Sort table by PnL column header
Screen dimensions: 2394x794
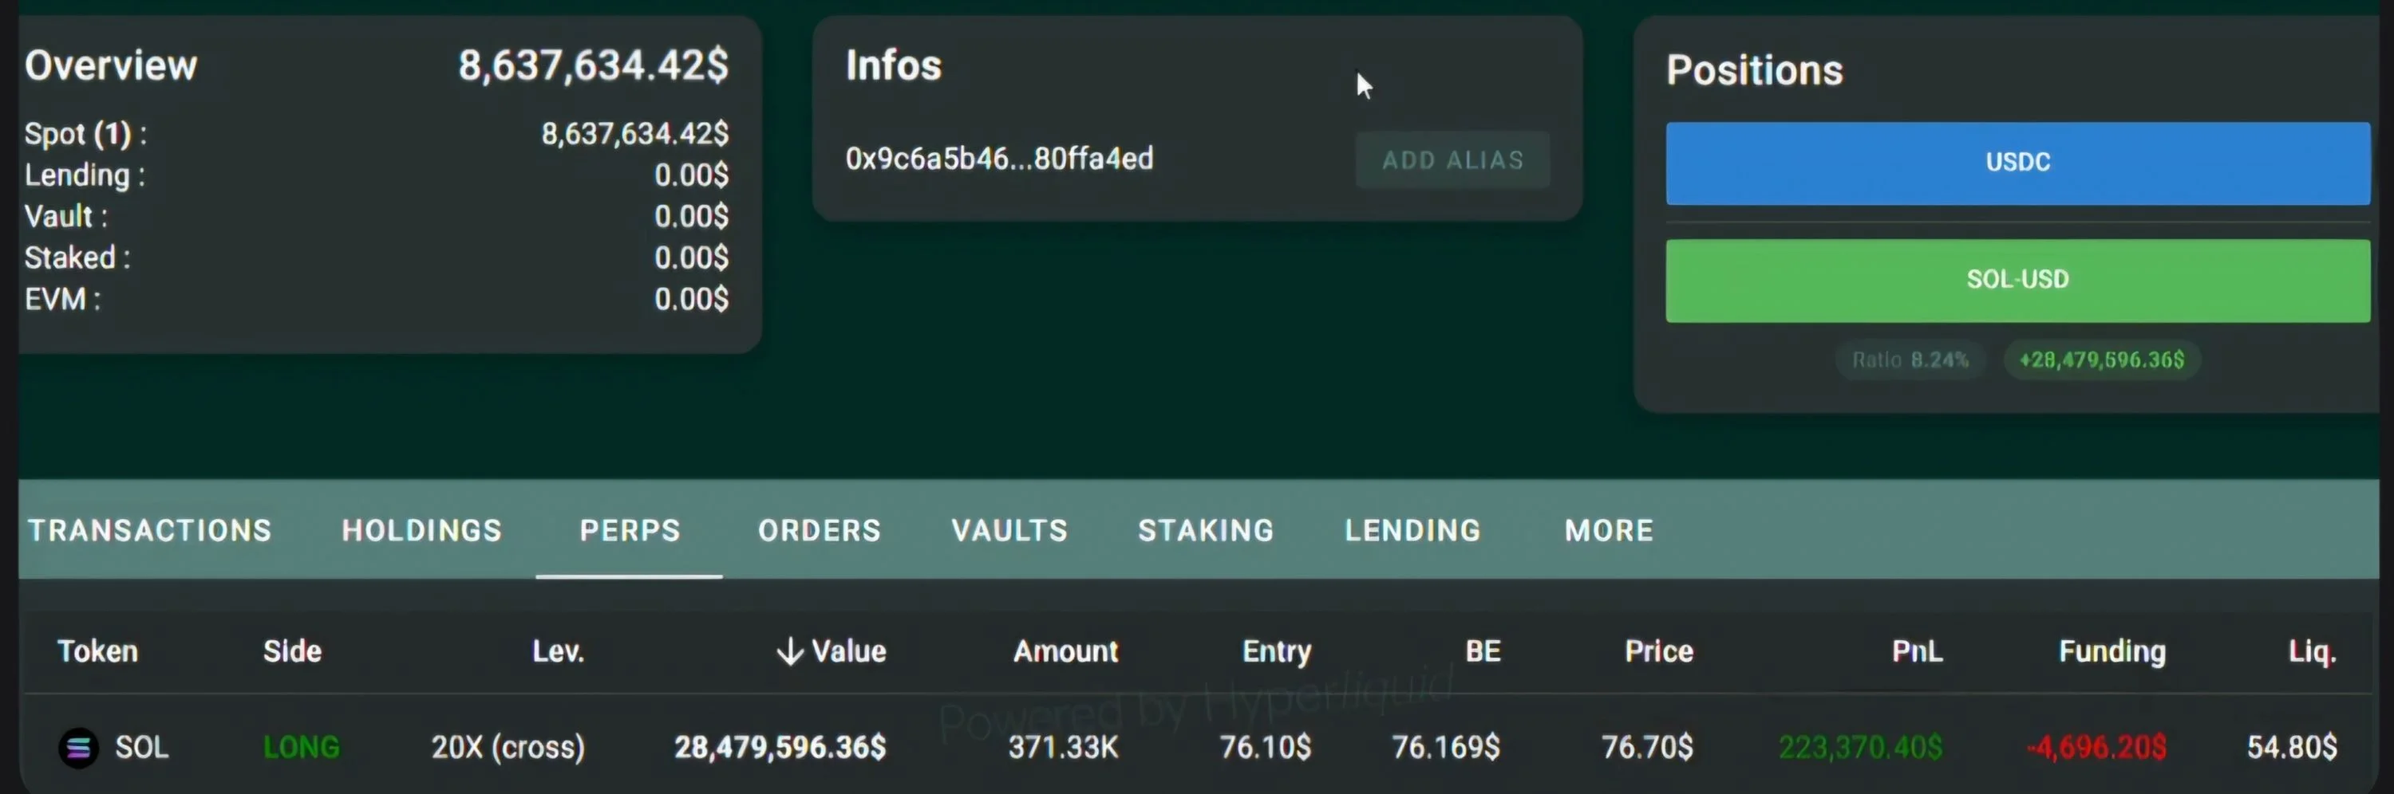pos(1918,651)
